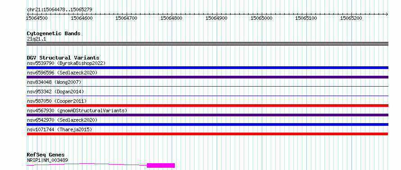Open the nsv4567930 (gnomADStructuralVariants) label

[77, 110]
